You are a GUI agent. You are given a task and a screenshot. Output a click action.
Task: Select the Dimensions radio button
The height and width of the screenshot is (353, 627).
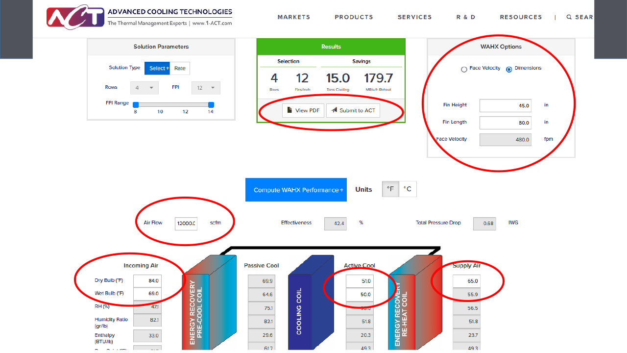click(509, 70)
